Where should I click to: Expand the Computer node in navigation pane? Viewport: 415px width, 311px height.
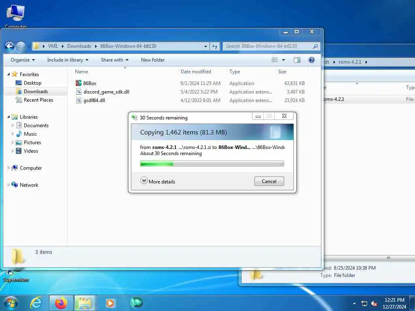pyautogui.click(x=9, y=168)
